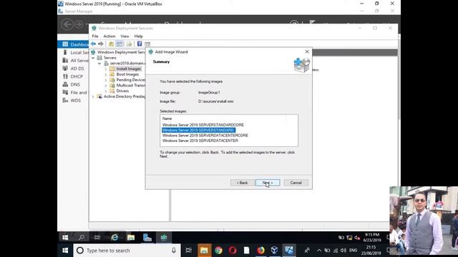Collapse the server2019.domain node

pyautogui.click(x=99, y=64)
